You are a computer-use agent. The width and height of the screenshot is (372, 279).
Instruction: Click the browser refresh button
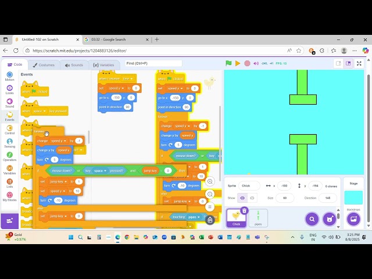tap(16, 51)
